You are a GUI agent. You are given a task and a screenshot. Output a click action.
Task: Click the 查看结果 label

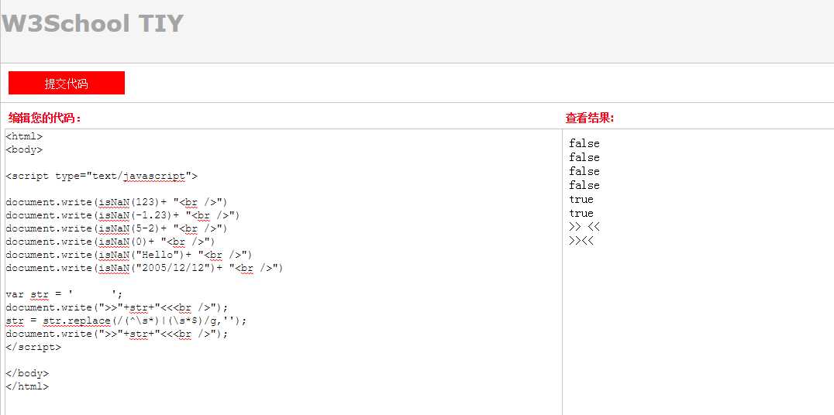590,118
